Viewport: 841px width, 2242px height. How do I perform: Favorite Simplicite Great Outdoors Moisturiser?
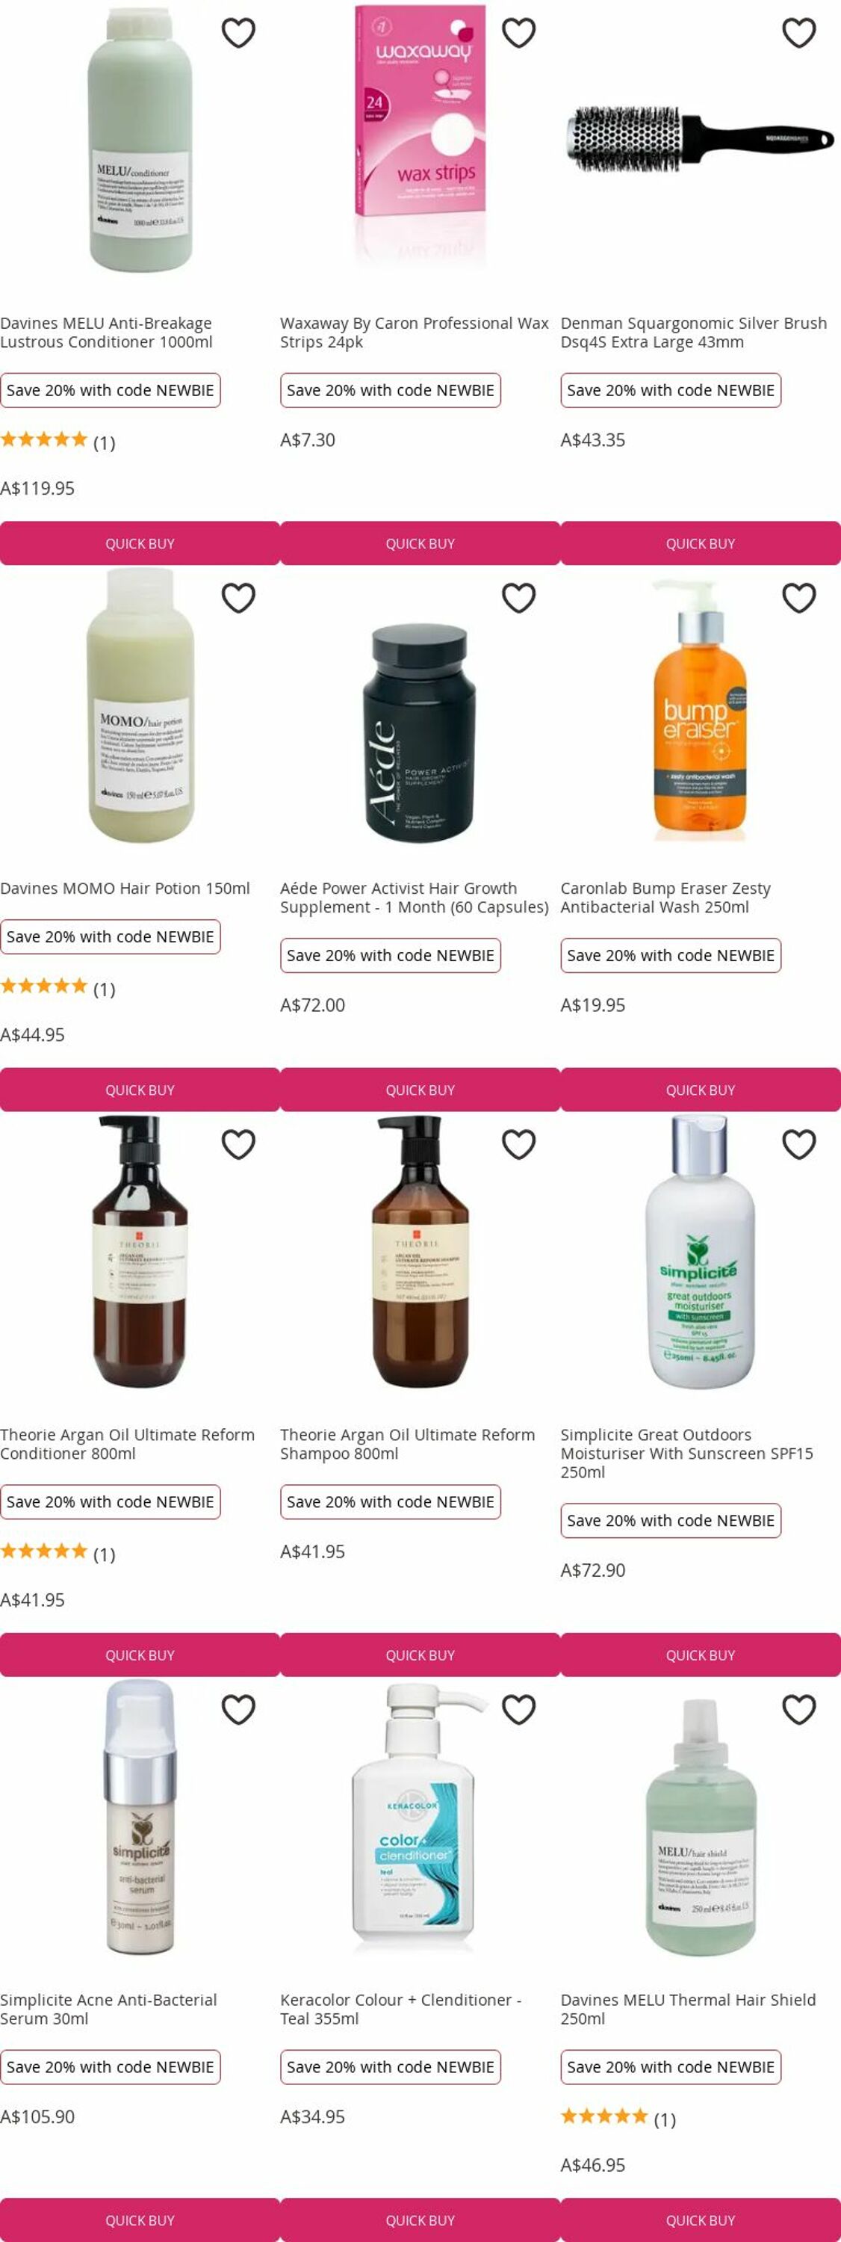point(798,1144)
